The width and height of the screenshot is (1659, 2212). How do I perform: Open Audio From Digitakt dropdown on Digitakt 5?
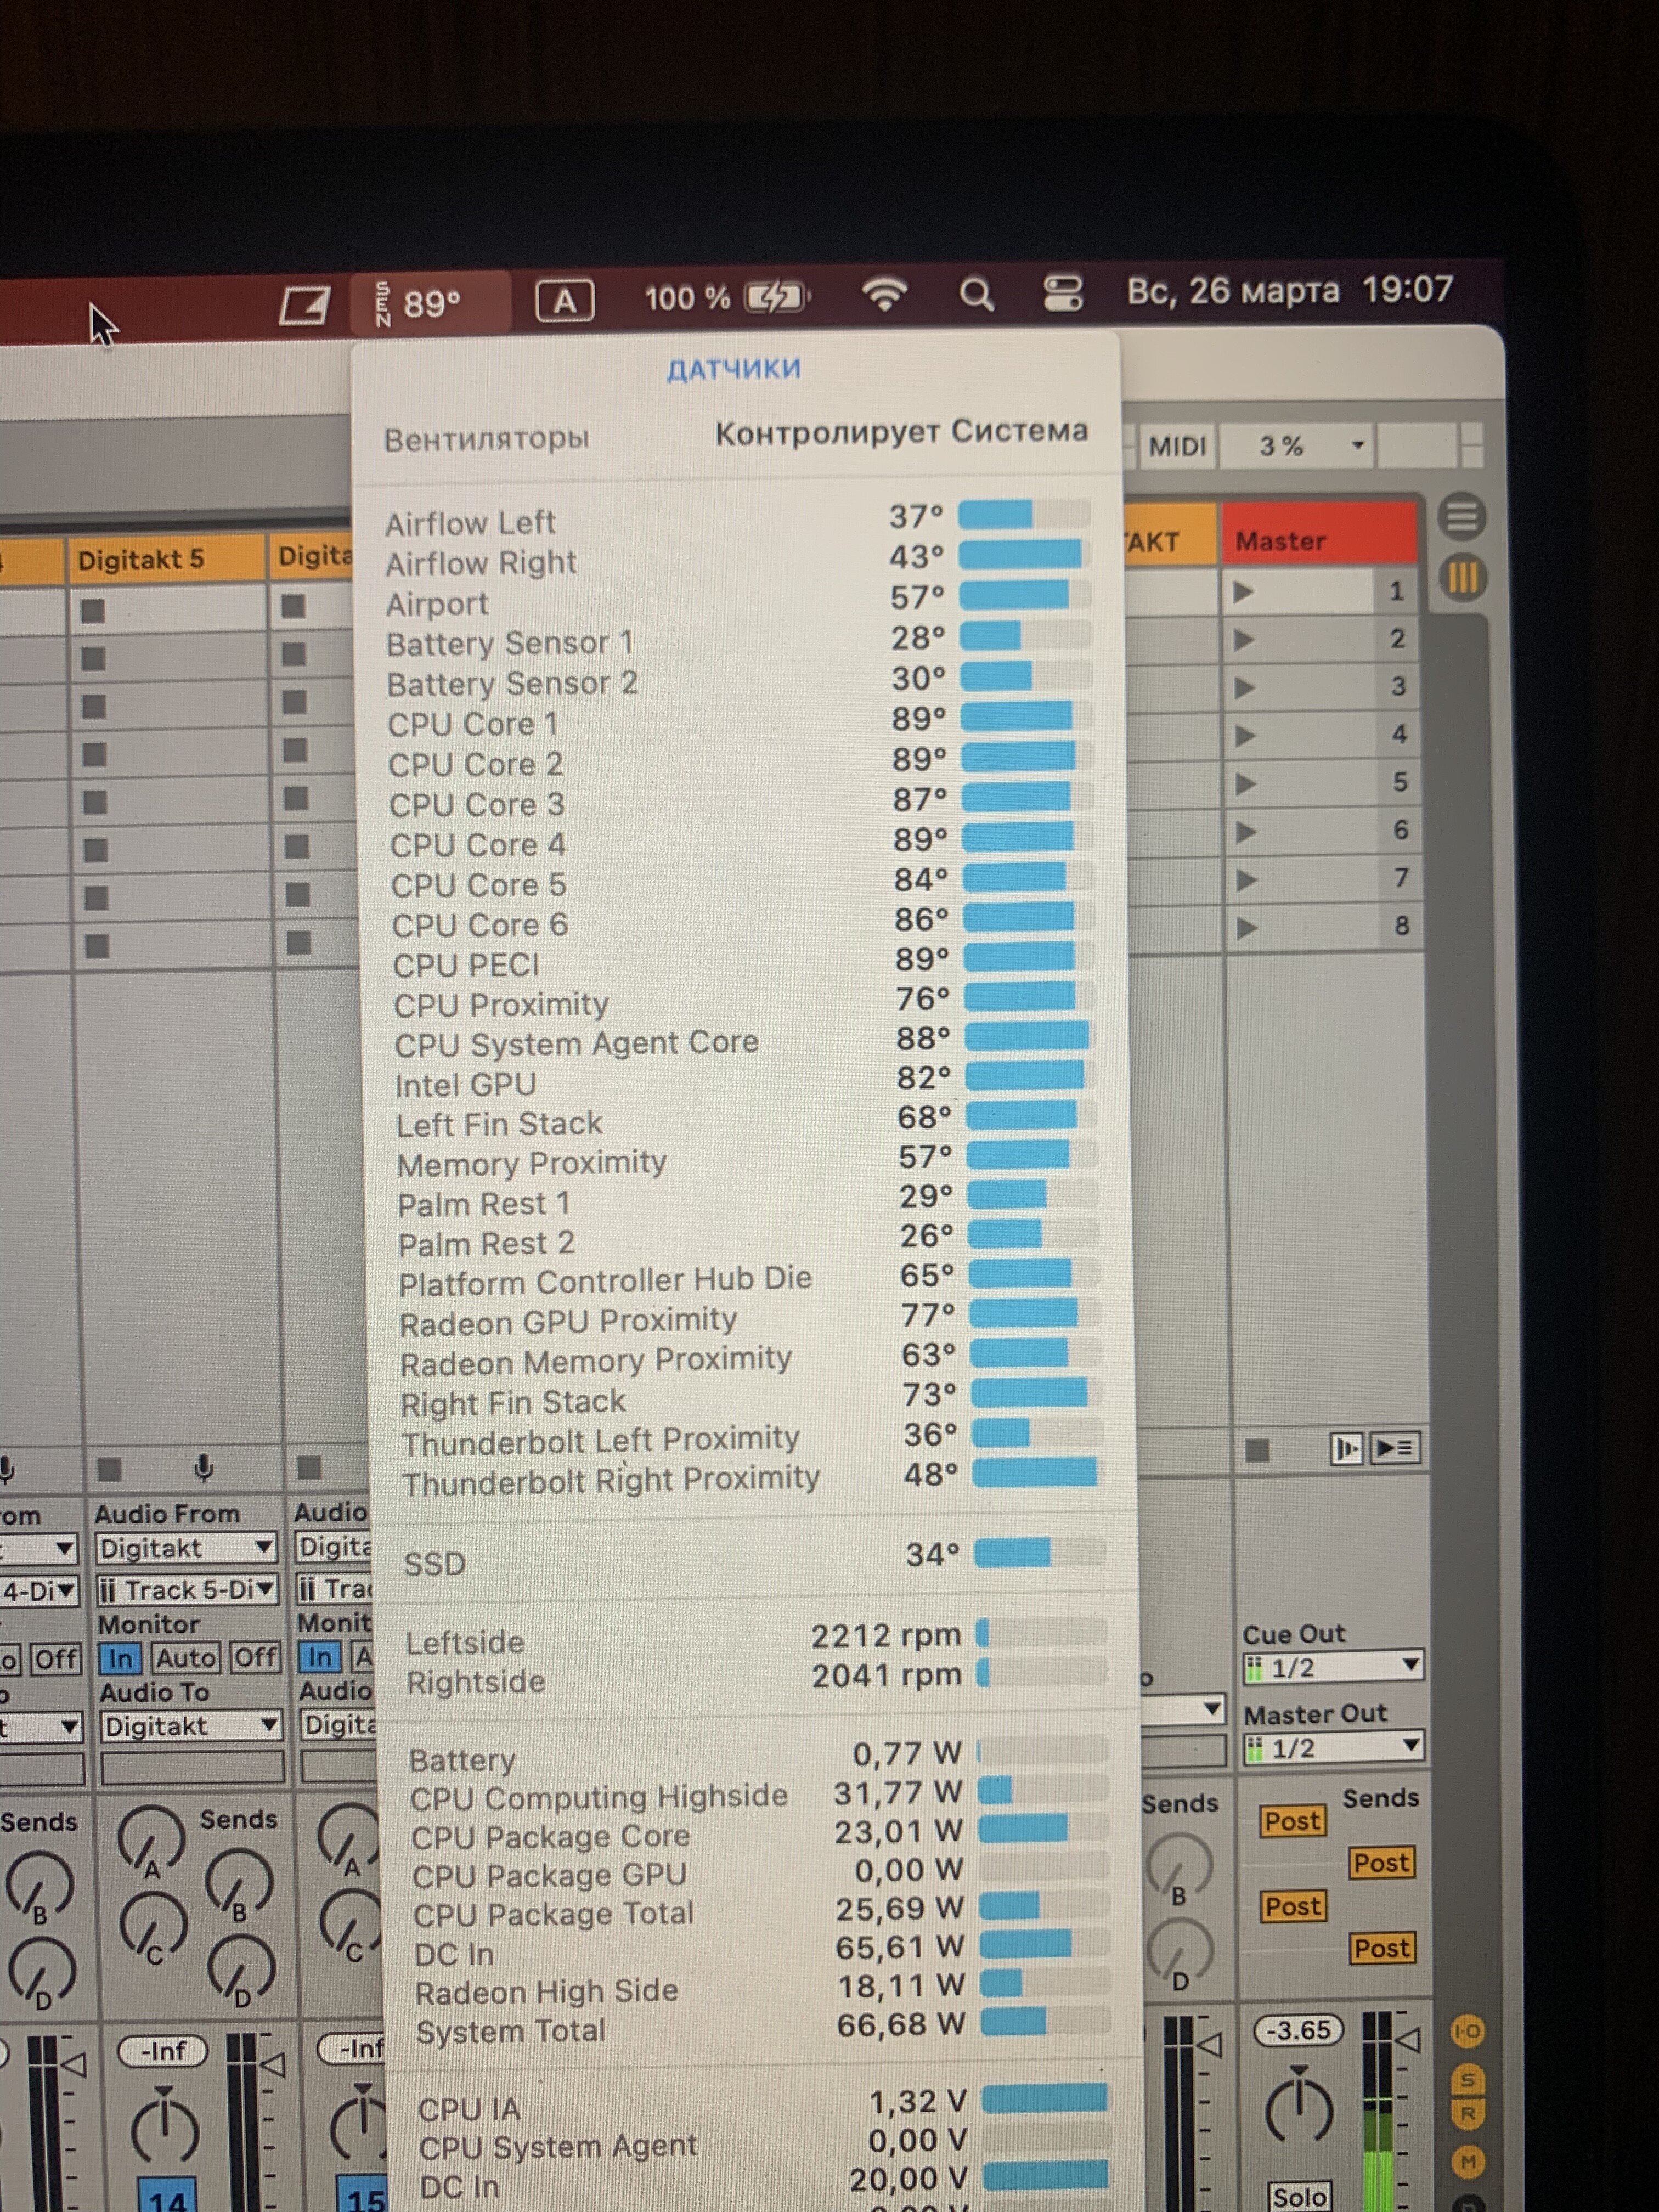pyautogui.click(x=187, y=1548)
